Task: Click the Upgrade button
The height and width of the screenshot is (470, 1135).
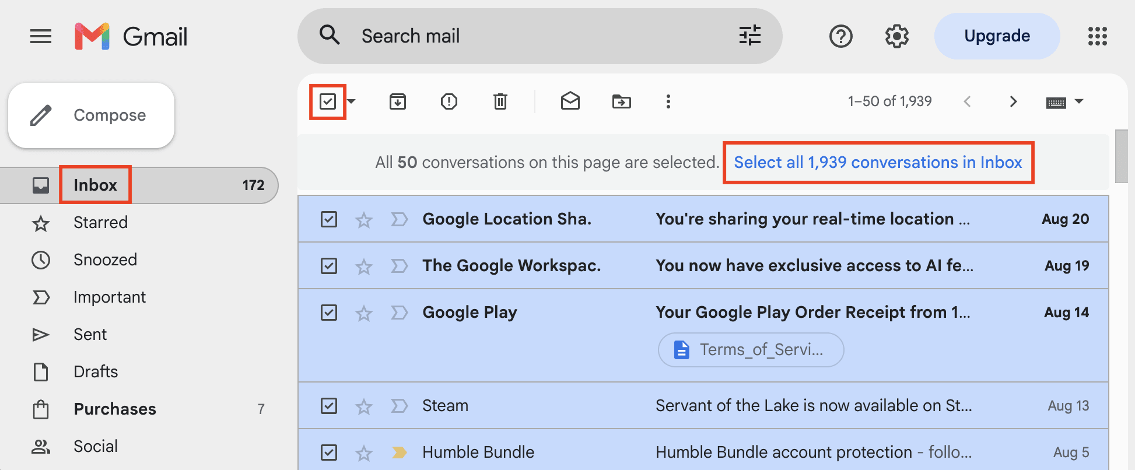Action: click(997, 36)
